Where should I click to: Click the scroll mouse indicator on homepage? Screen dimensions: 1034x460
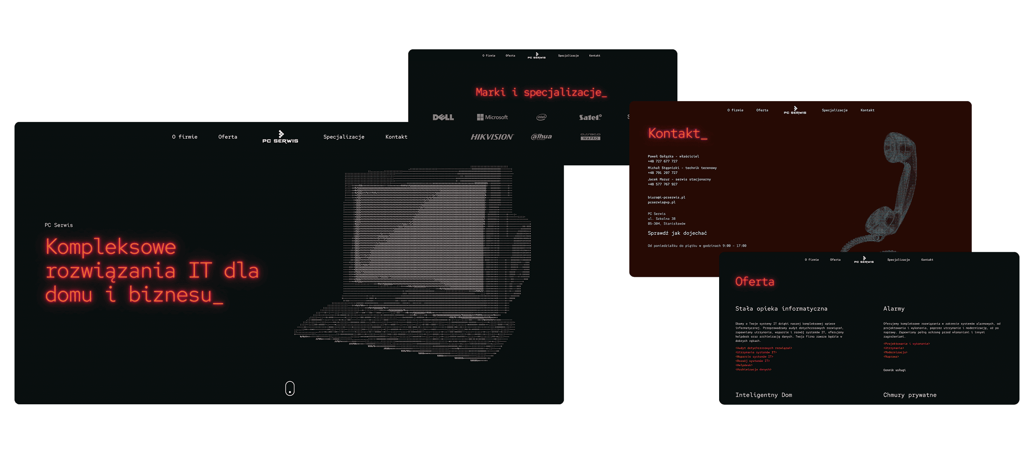tap(290, 388)
